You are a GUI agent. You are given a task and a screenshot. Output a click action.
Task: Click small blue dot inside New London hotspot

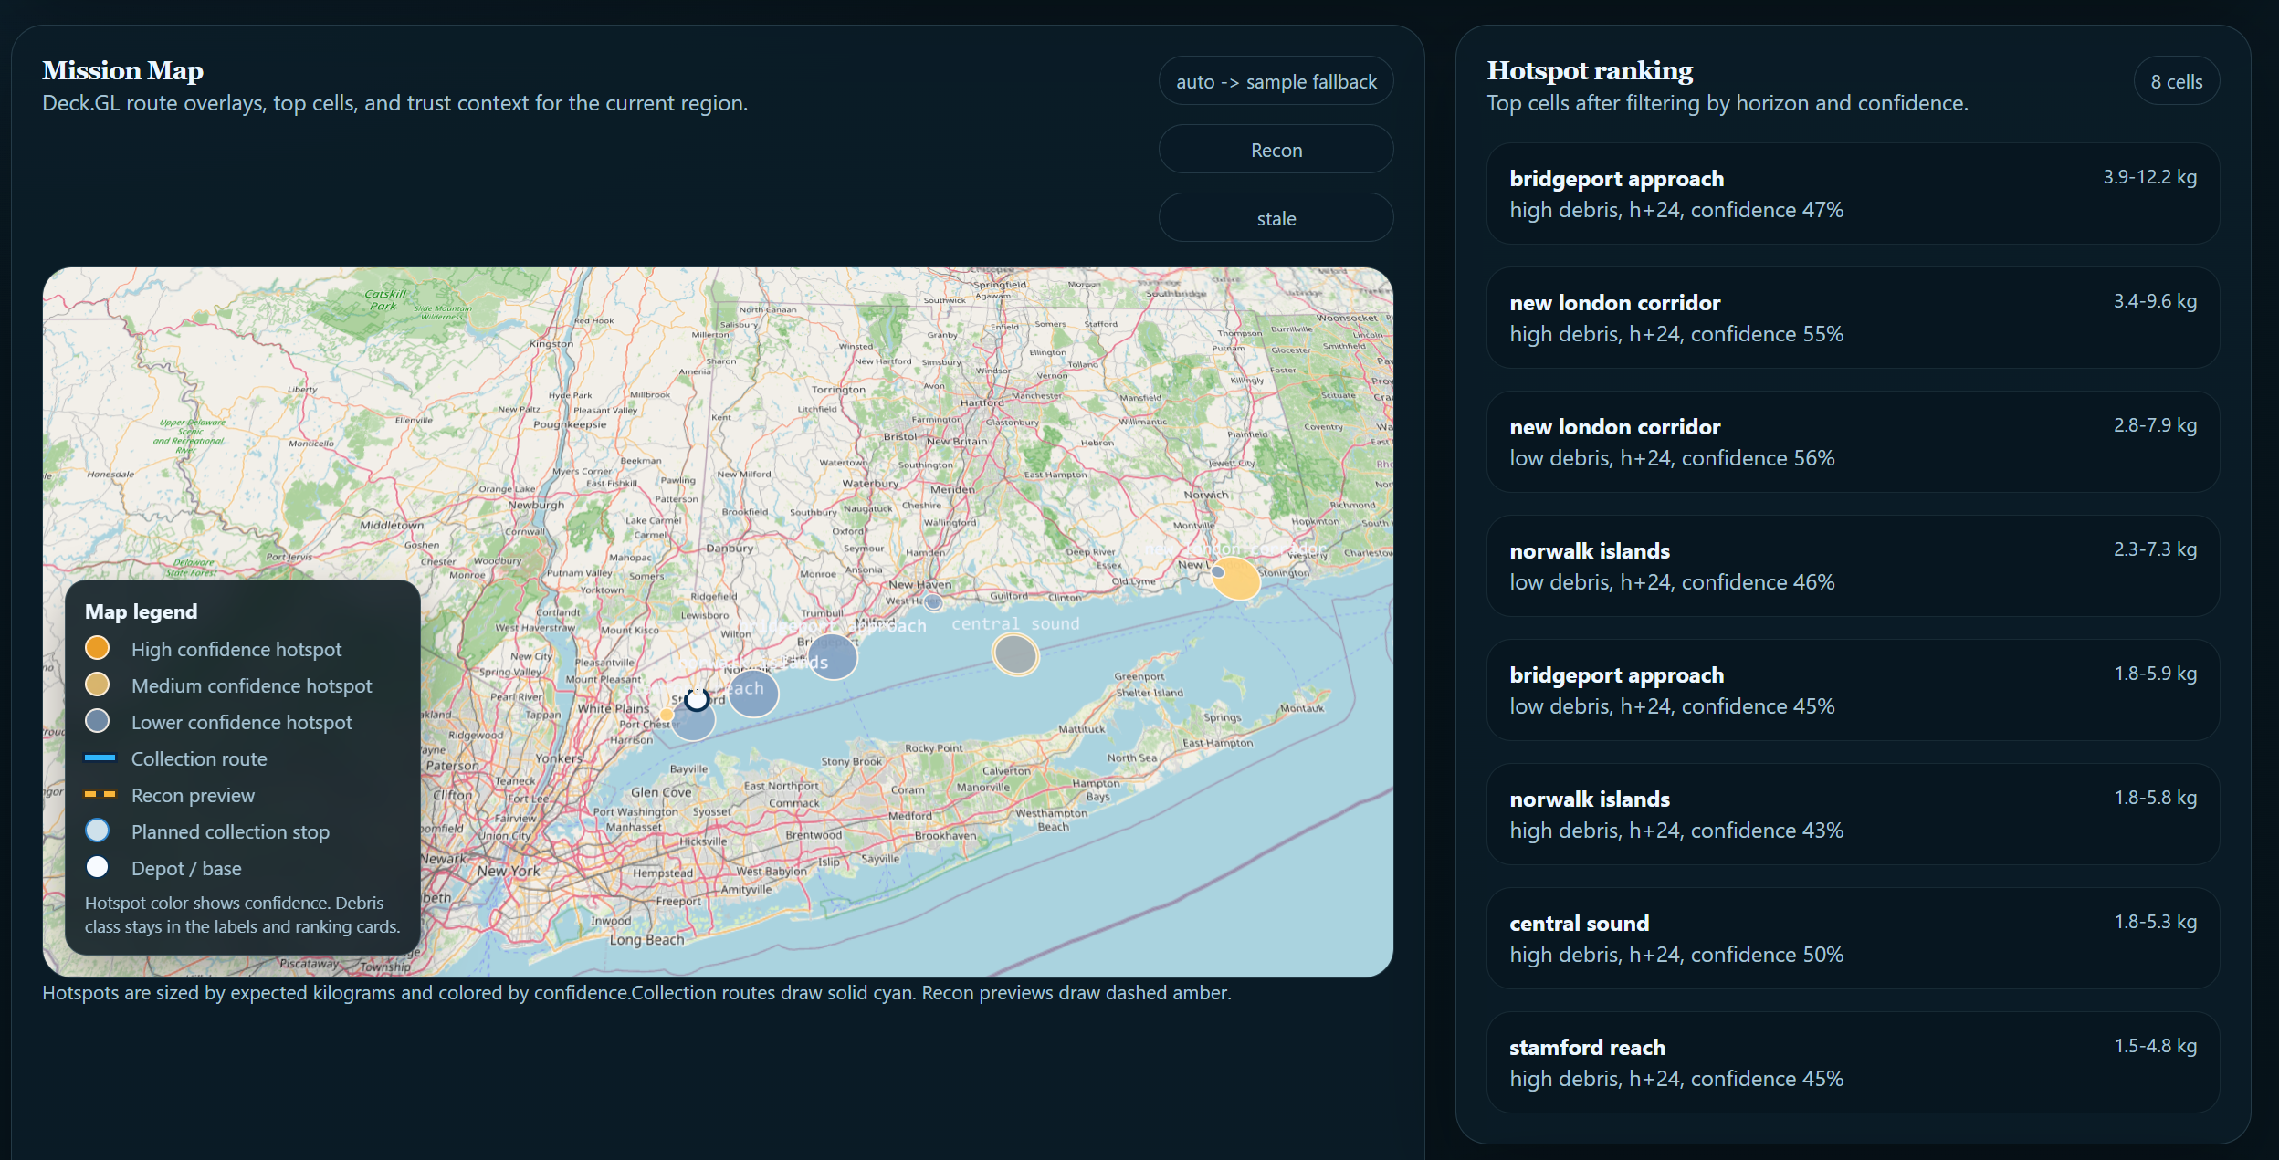(1218, 572)
